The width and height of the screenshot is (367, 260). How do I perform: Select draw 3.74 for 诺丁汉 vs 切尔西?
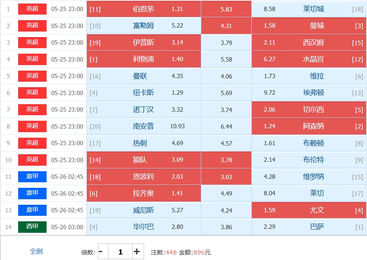click(x=226, y=110)
